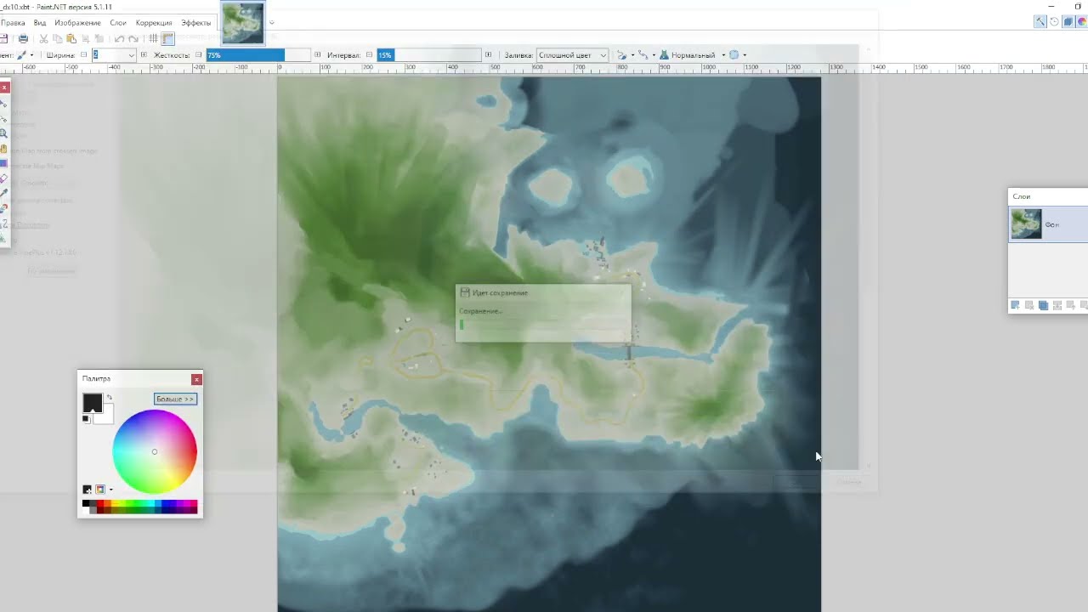The width and height of the screenshot is (1088, 612).
Task: Expand the image list arrow beside thumbnail
Action: 272,23
